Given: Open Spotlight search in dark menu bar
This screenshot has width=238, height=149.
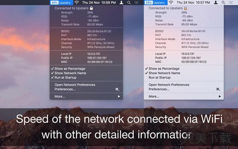Looking at the screenshot, I should (x=129, y=3).
